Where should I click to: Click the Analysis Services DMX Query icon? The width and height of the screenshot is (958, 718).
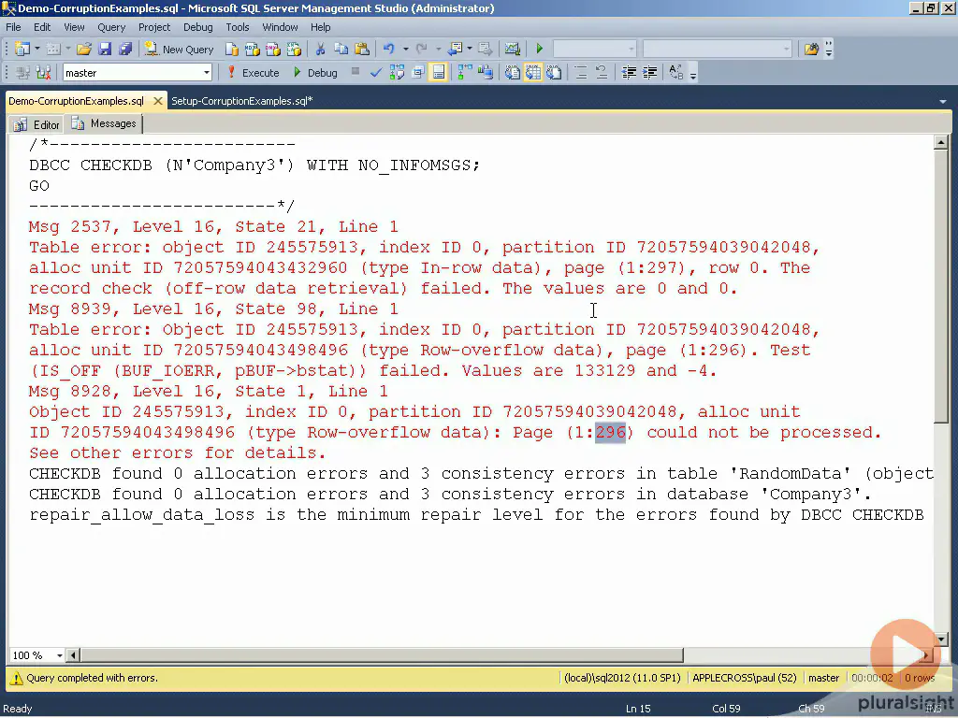tap(273, 49)
